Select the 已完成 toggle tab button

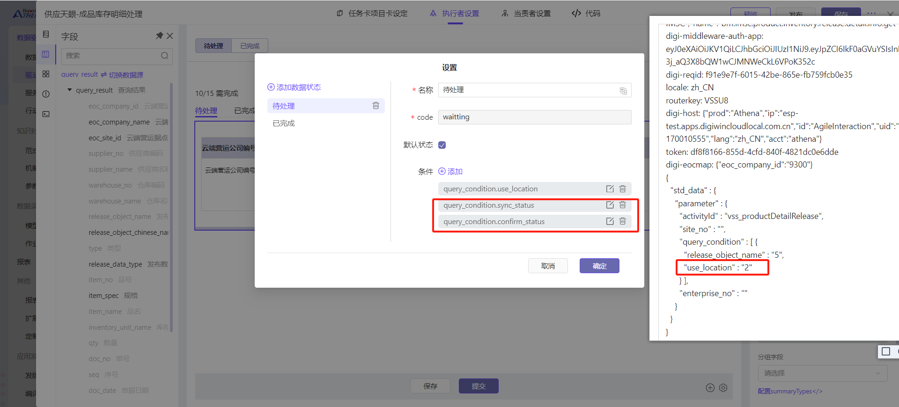point(250,46)
